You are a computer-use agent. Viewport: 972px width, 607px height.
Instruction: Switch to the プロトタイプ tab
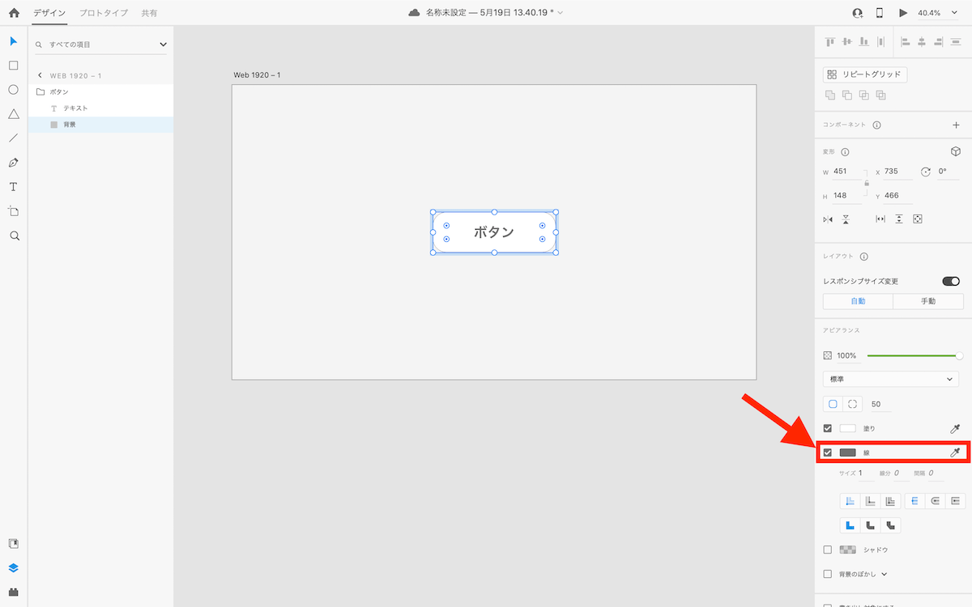(x=103, y=13)
